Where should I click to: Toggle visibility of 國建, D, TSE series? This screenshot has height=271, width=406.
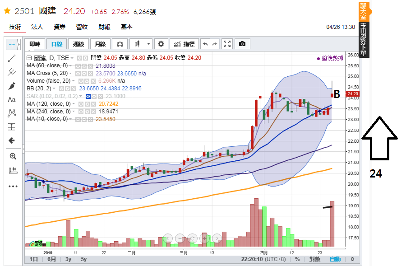(x=79, y=58)
